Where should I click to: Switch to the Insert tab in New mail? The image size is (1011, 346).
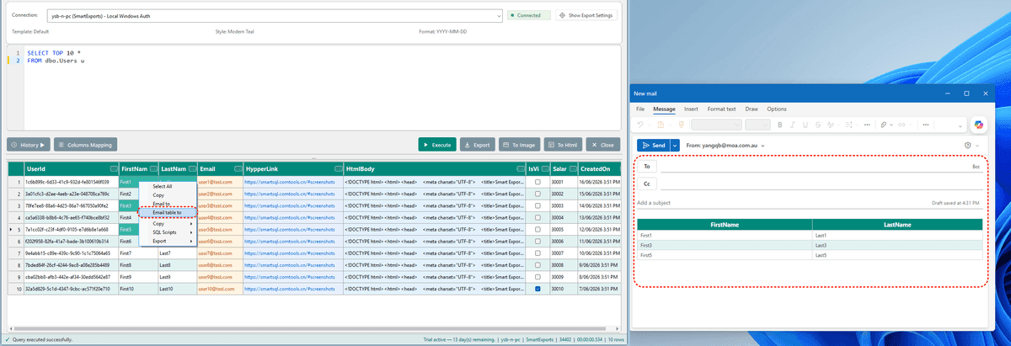[x=691, y=109]
